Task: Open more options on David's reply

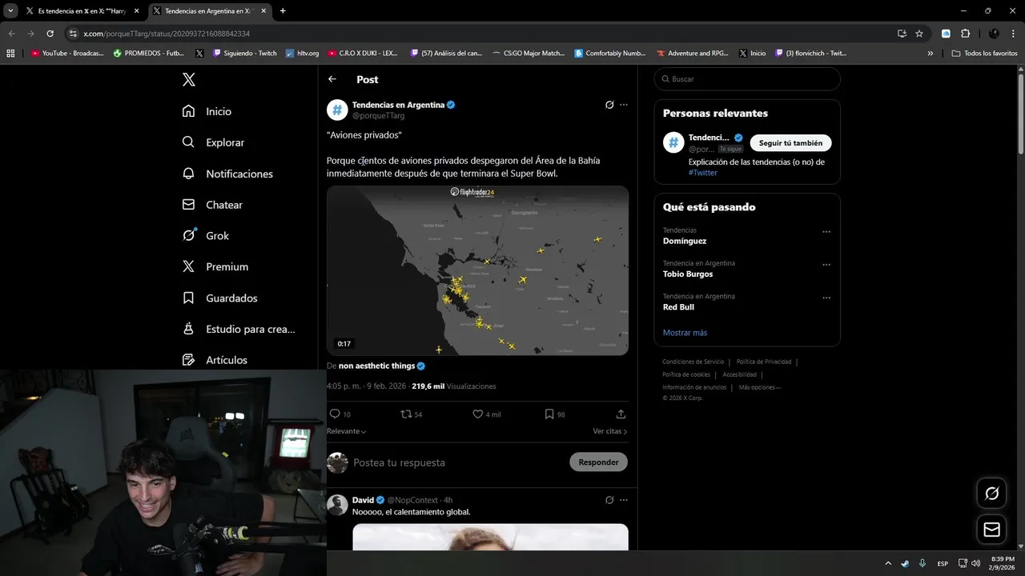Action: pos(624,500)
